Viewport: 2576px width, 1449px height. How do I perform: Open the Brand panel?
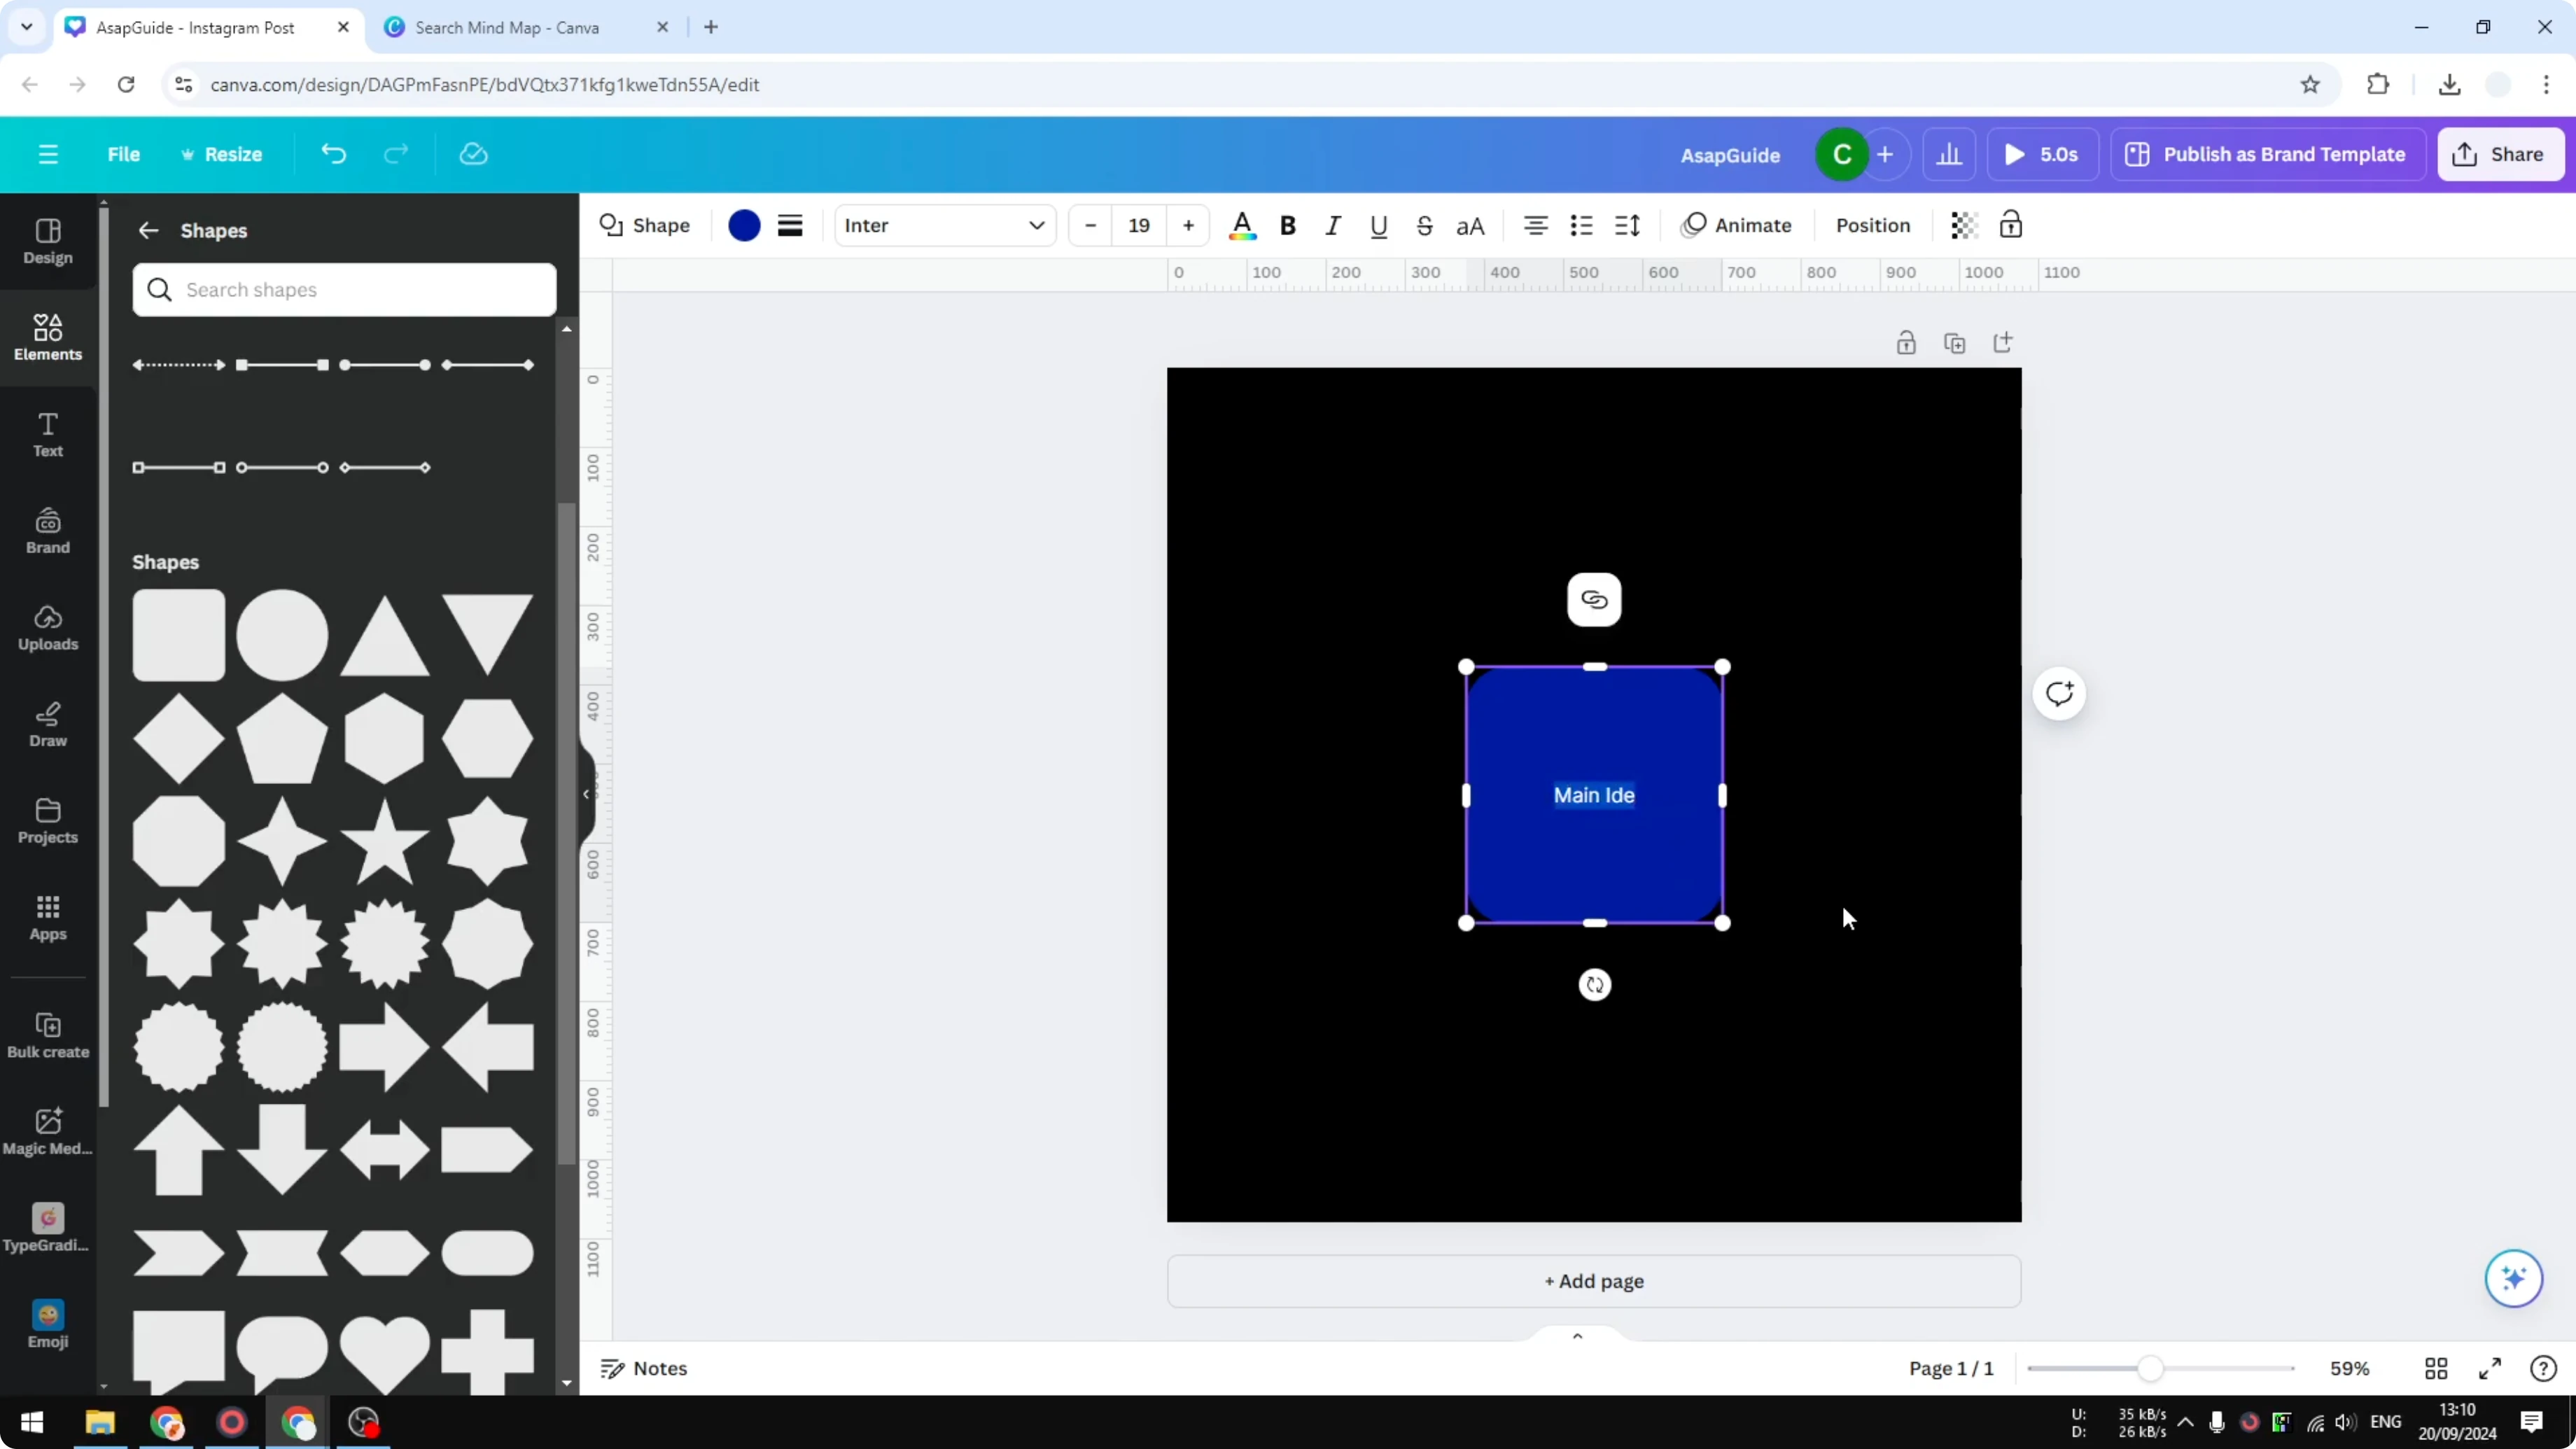point(48,531)
